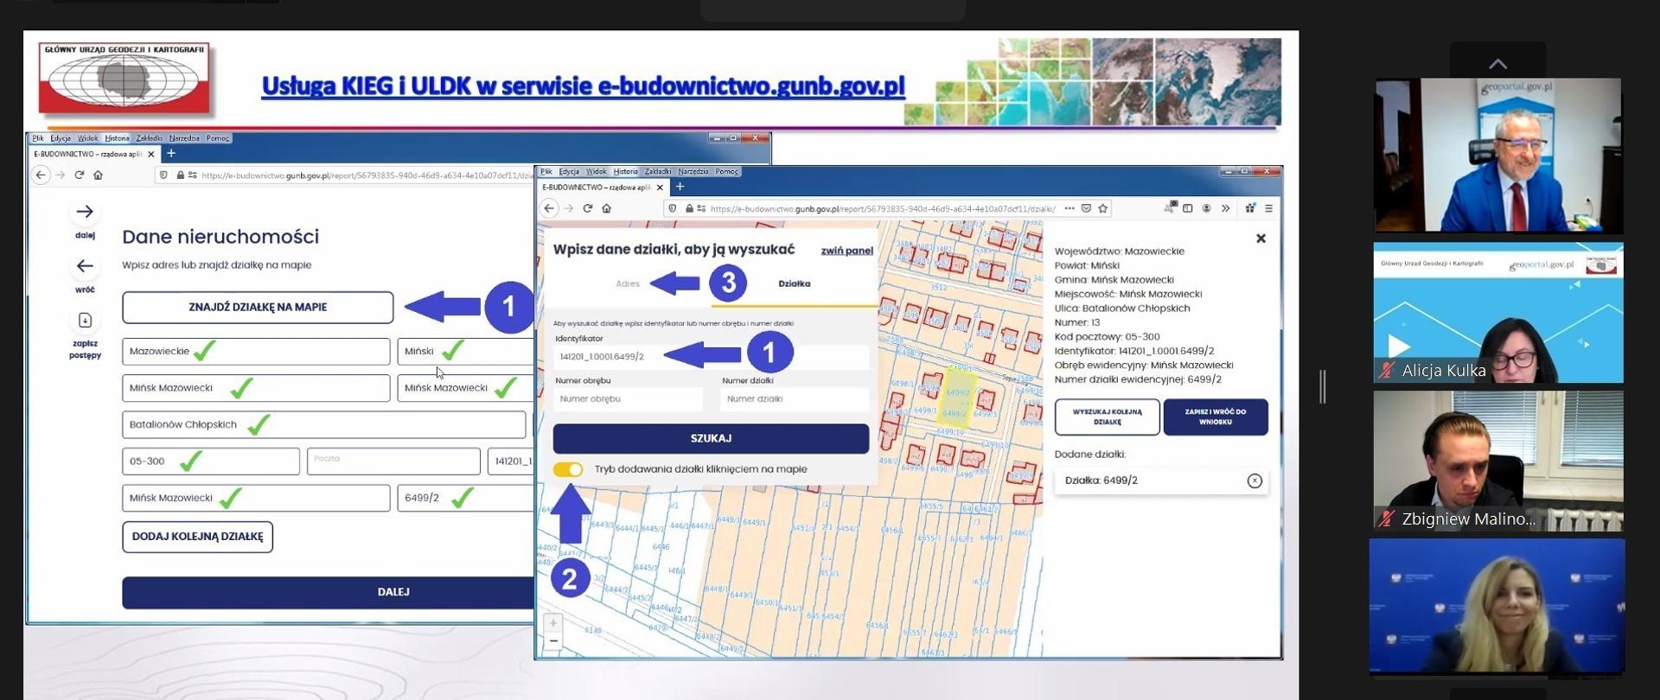
Task: Save page to Pocket in front browser
Action: (1087, 208)
